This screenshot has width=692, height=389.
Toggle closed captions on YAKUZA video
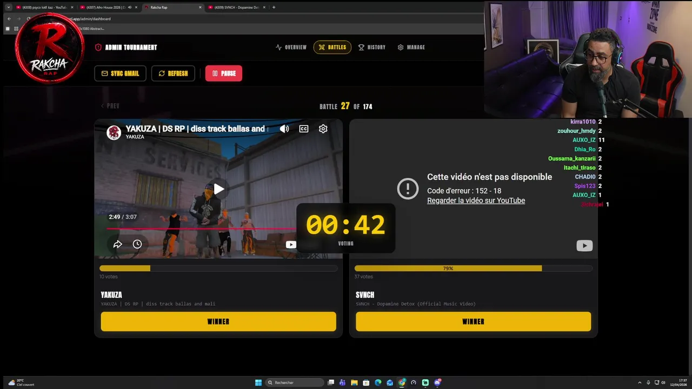click(x=304, y=129)
